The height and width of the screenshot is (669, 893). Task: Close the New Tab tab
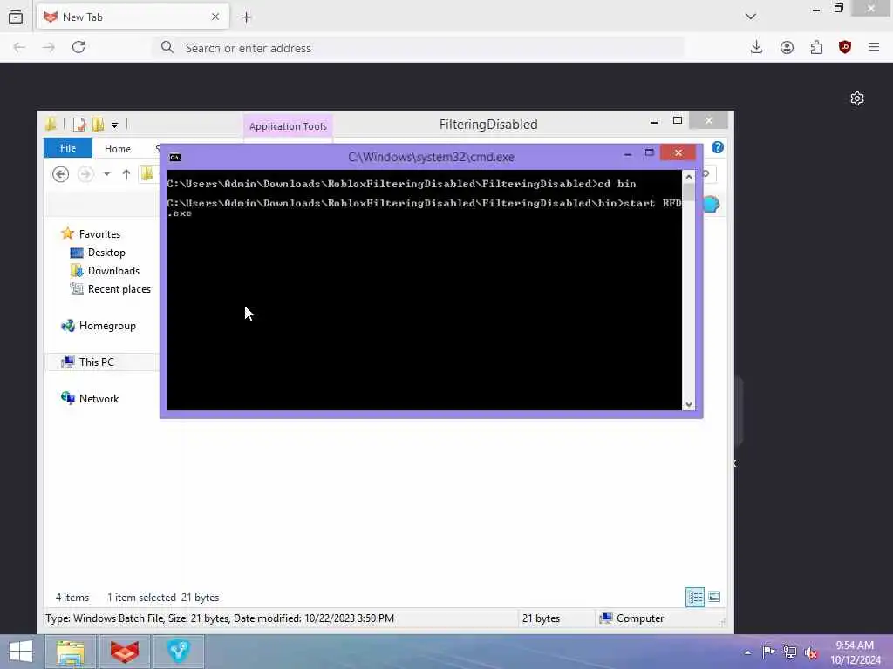(215, 17)
